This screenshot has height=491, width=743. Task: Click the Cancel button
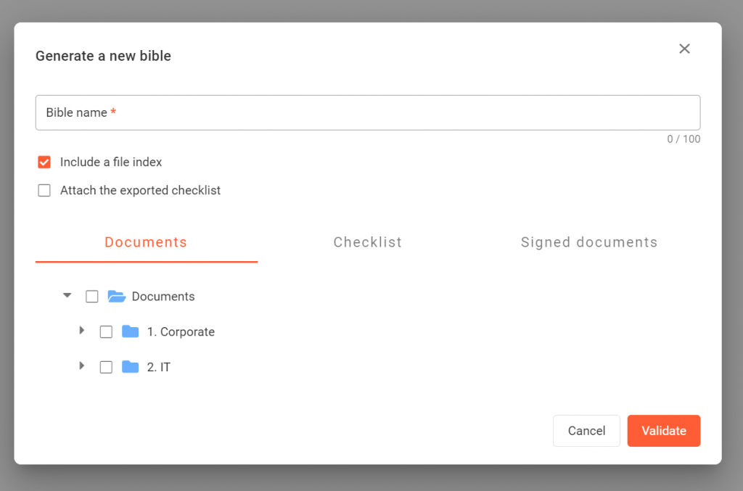(586, 431)
